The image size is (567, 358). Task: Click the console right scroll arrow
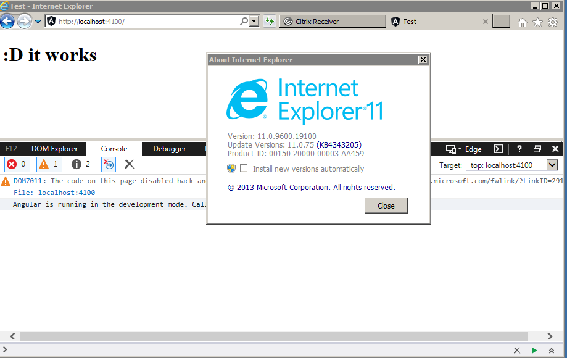coord(550,336)
